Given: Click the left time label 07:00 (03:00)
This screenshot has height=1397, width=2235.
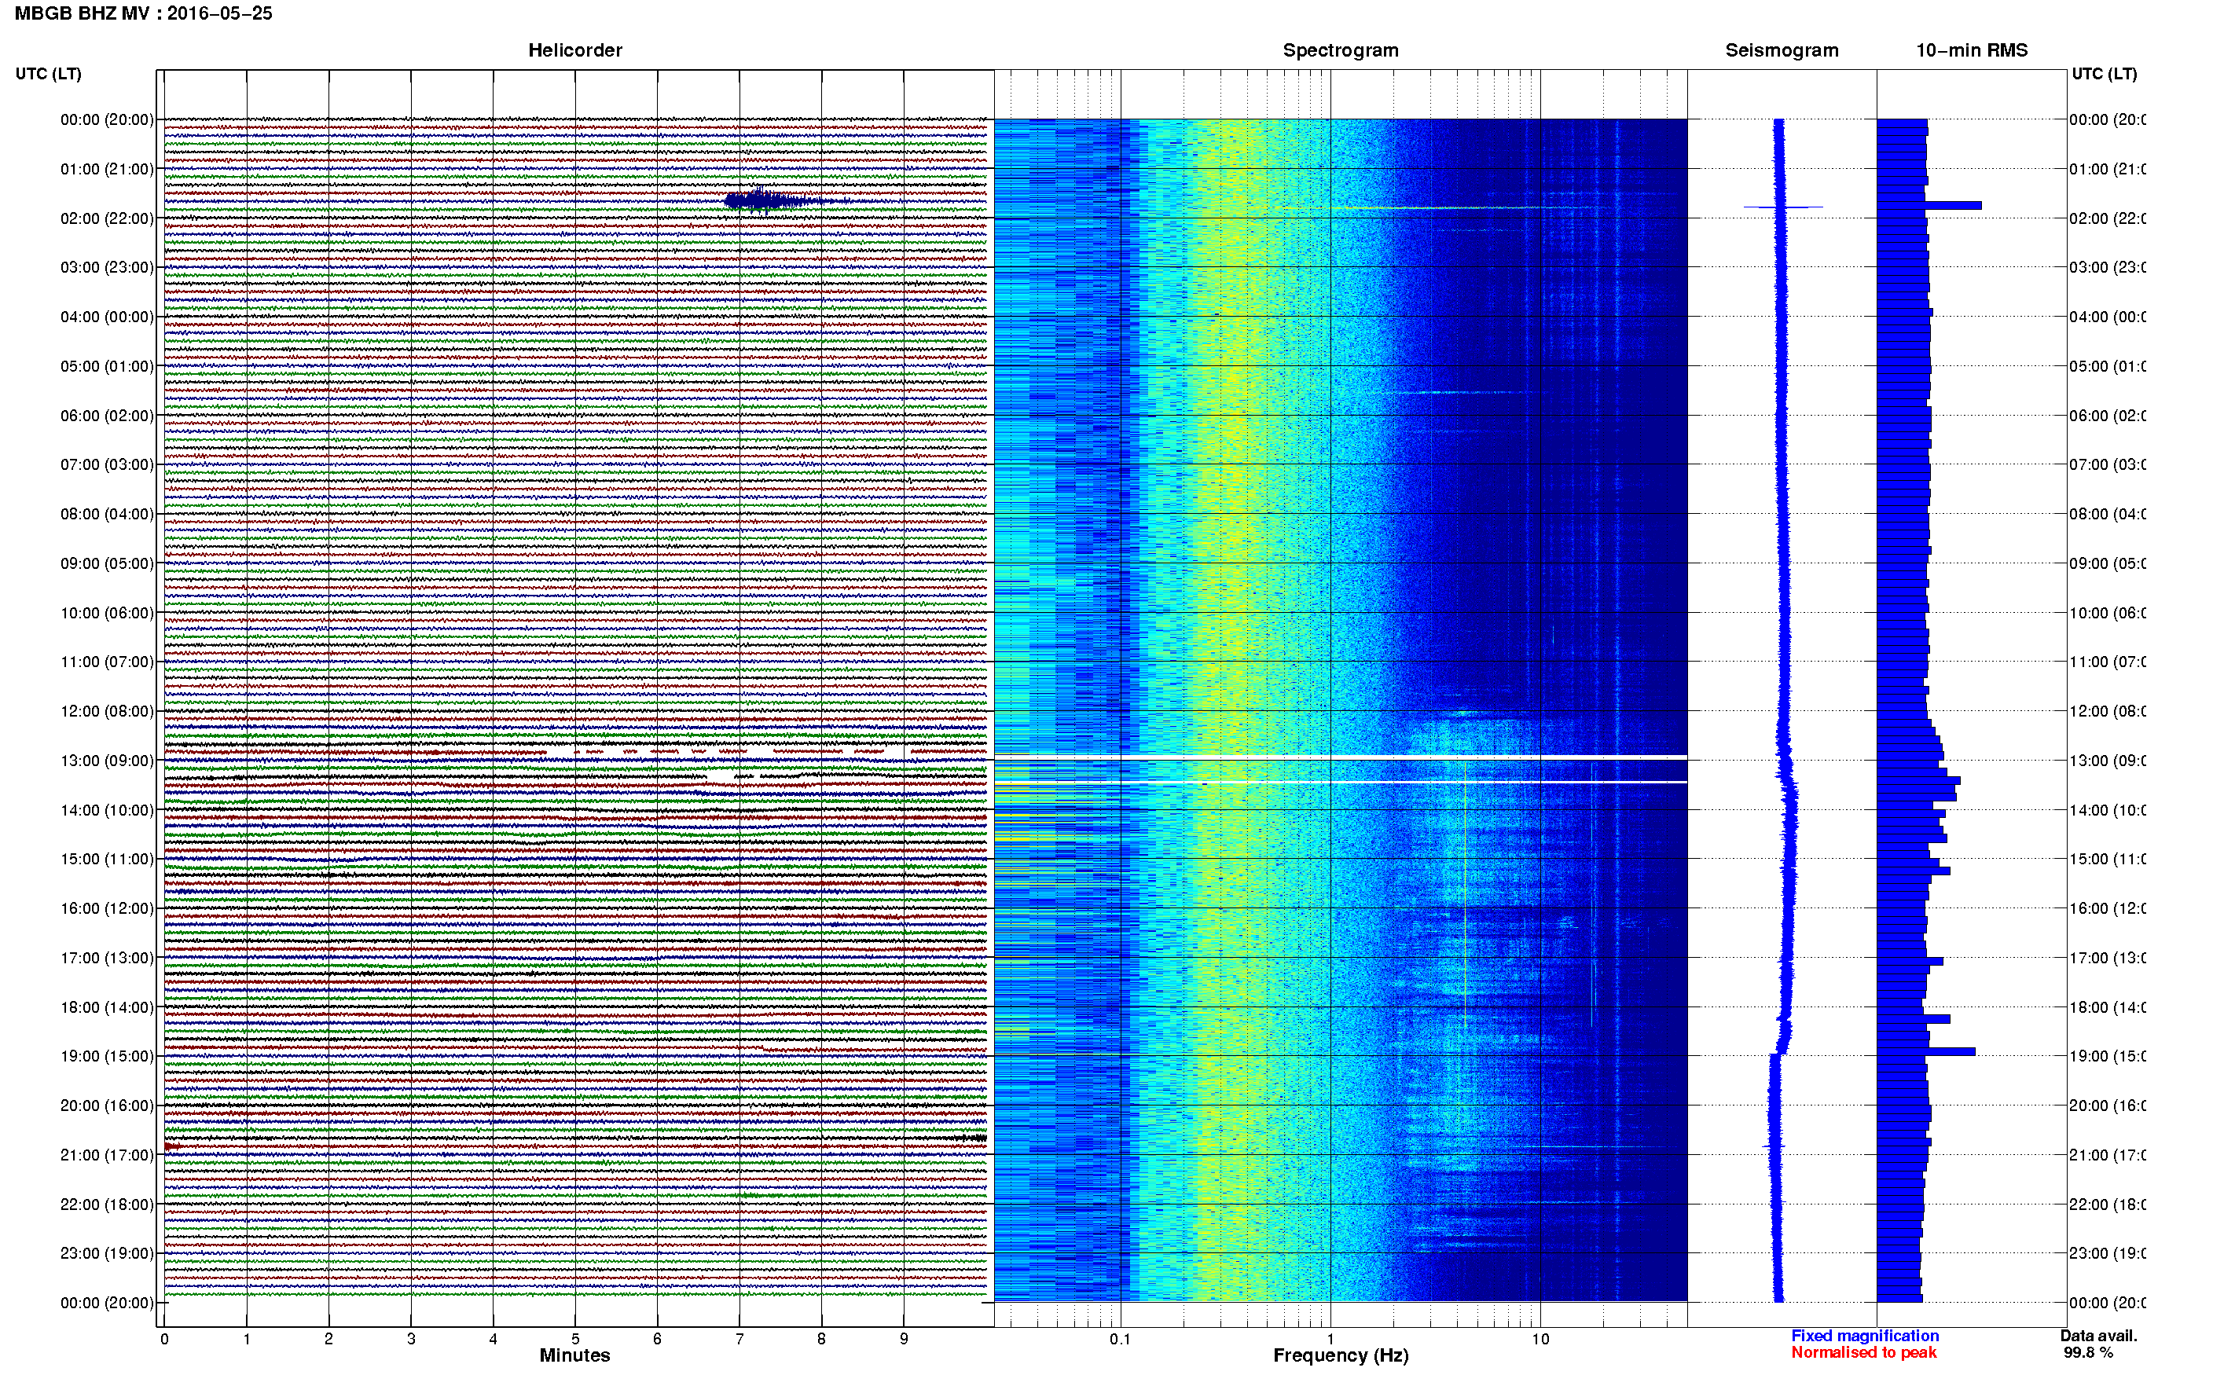Looking at the screenshot, I should tap(107, 464).
